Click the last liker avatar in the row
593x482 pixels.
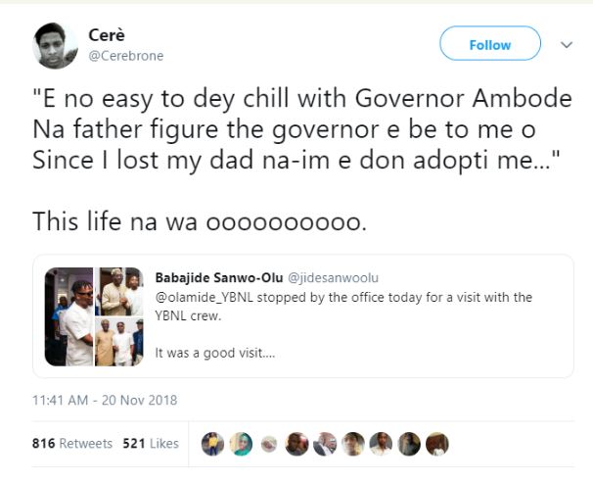[x=437, y=444]
